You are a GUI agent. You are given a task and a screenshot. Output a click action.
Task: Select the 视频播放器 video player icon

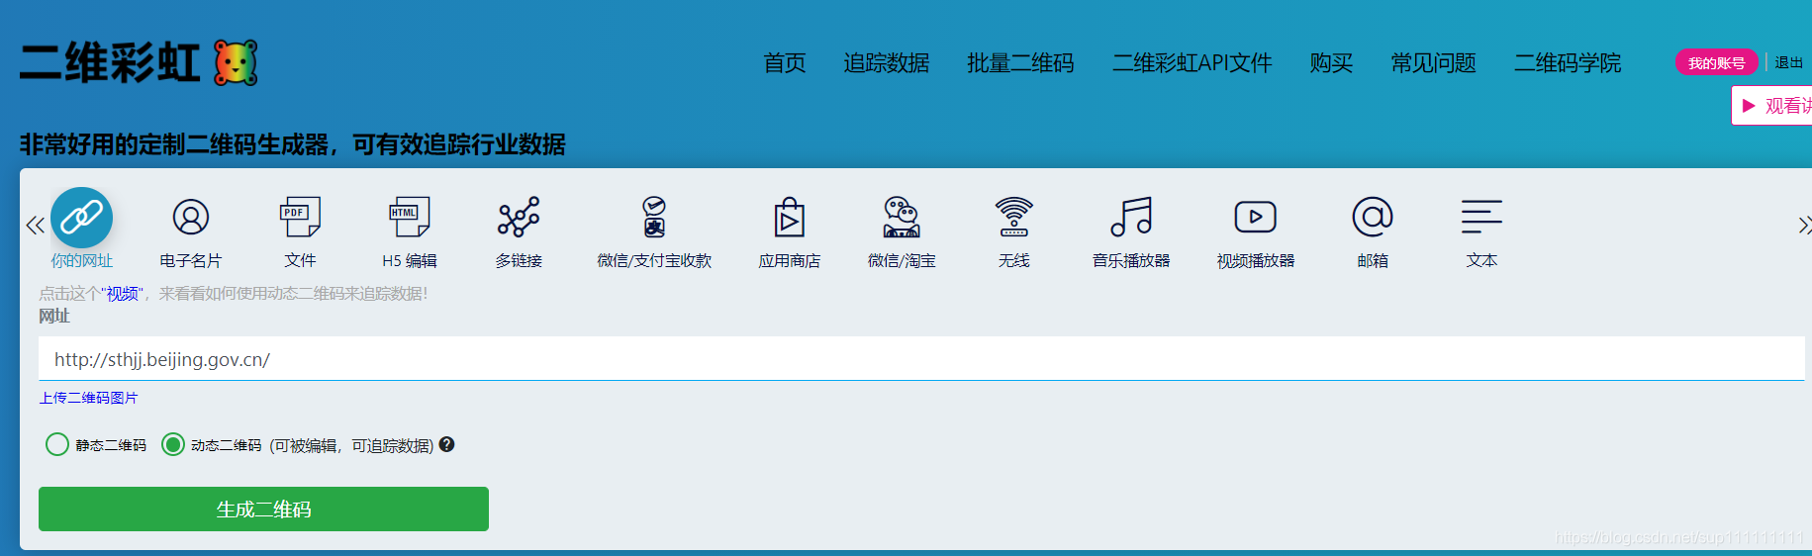pyautogui.click(x=1255, y=217)
